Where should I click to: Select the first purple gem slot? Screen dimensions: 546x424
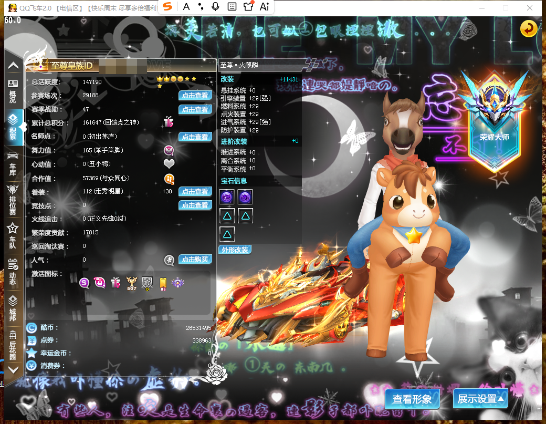(227, 197)
